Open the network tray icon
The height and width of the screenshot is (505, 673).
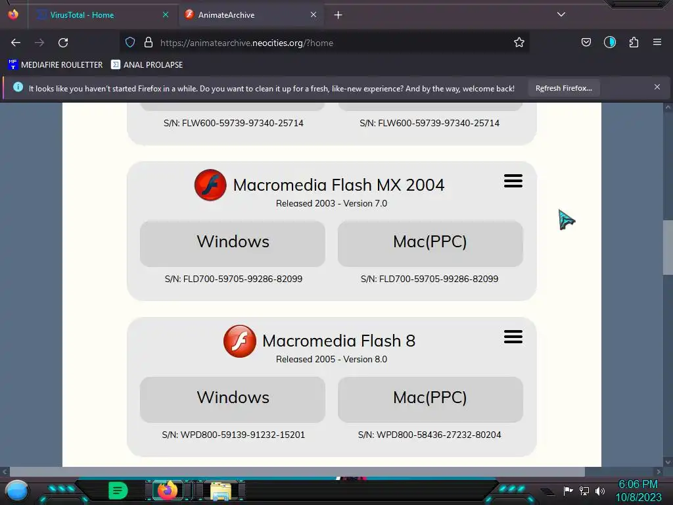click(x=584, y=491)
